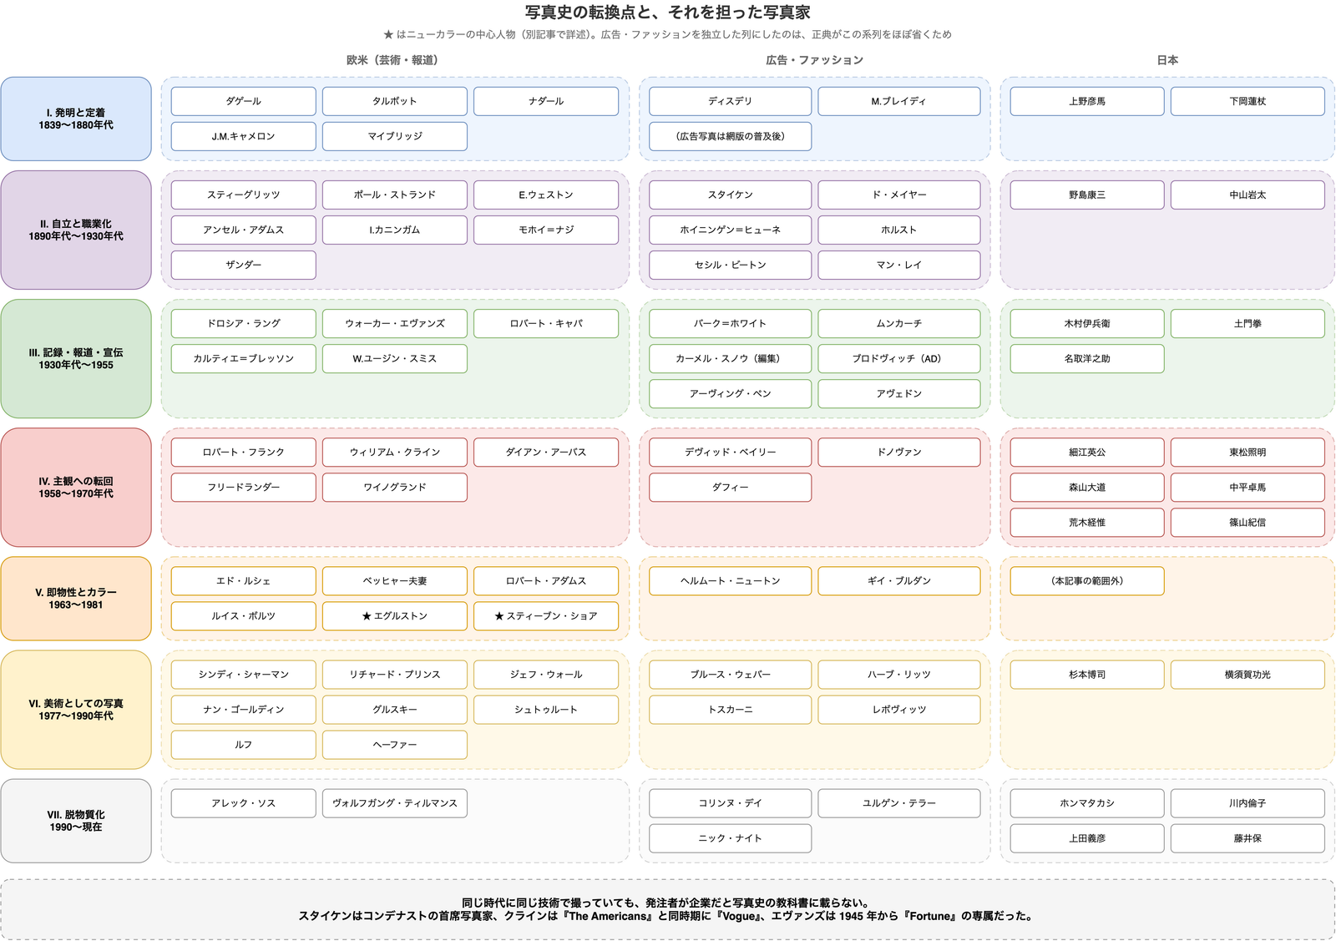The width and height of the screenshot is (1336, 941).
Task: Select the マイブリッジ box
Action: (x=395, y=136)
